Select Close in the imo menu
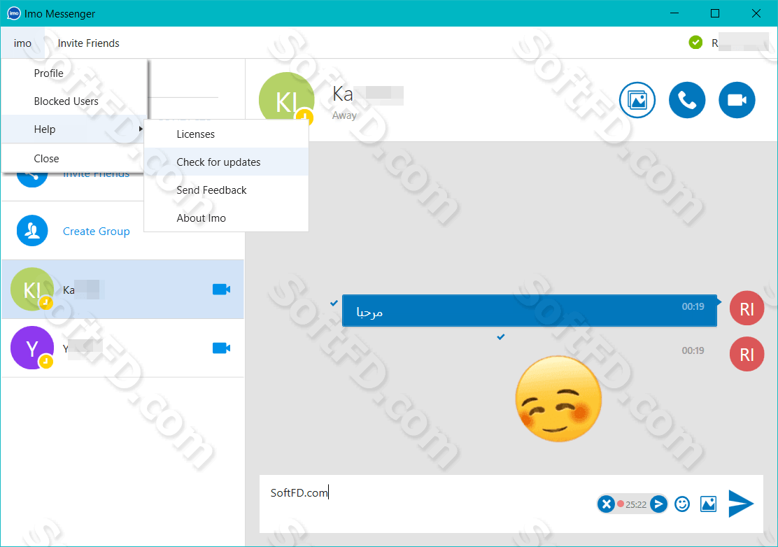This screenshot has height=547, width=778. click(74, 159)
